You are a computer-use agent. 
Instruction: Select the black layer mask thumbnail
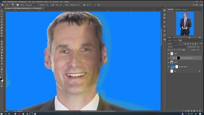click(x=178, y=58)
